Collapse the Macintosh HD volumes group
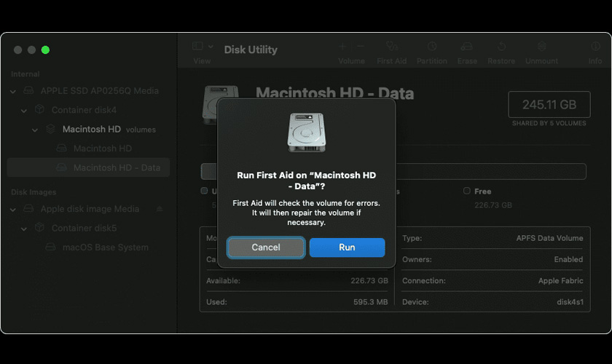This screenshot has width=612, height=364. [x=35, y=130]
